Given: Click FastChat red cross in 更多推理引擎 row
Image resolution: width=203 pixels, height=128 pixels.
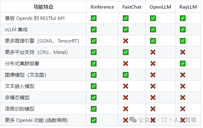Looking at the screenshot, I should tap(125, 41).
